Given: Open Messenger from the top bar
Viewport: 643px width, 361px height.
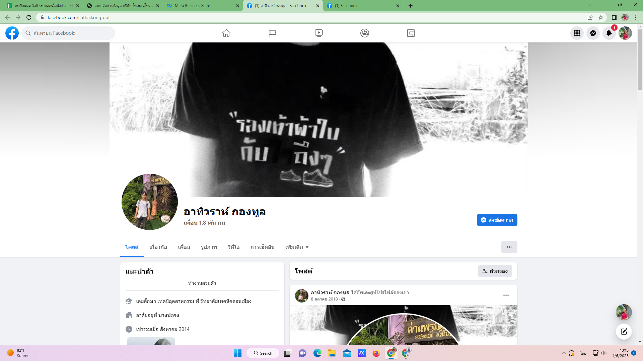Looking at the screenshot, I should click(593, 33).
